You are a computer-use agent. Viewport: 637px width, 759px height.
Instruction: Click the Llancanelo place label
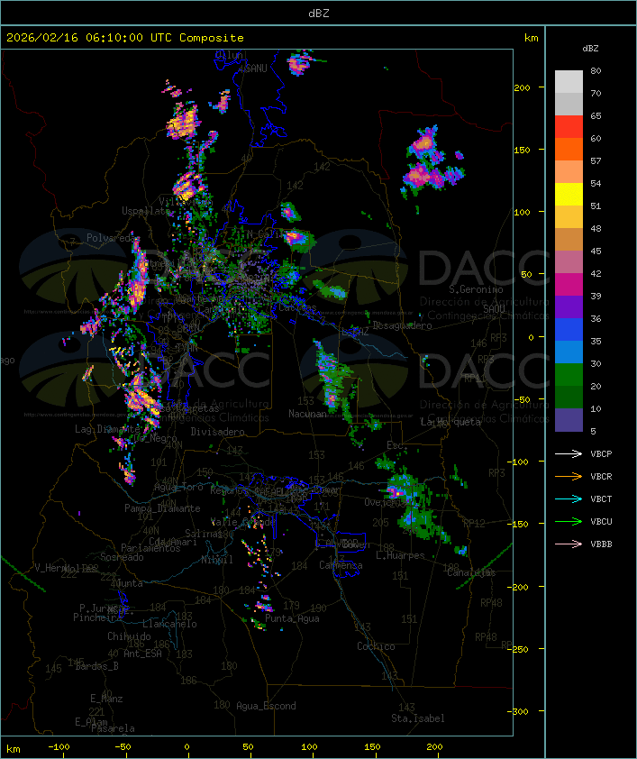pyautogui.click(x=169, y=624)
